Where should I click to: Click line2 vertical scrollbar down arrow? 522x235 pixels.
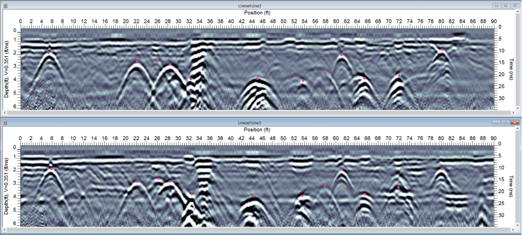[517, 109]
